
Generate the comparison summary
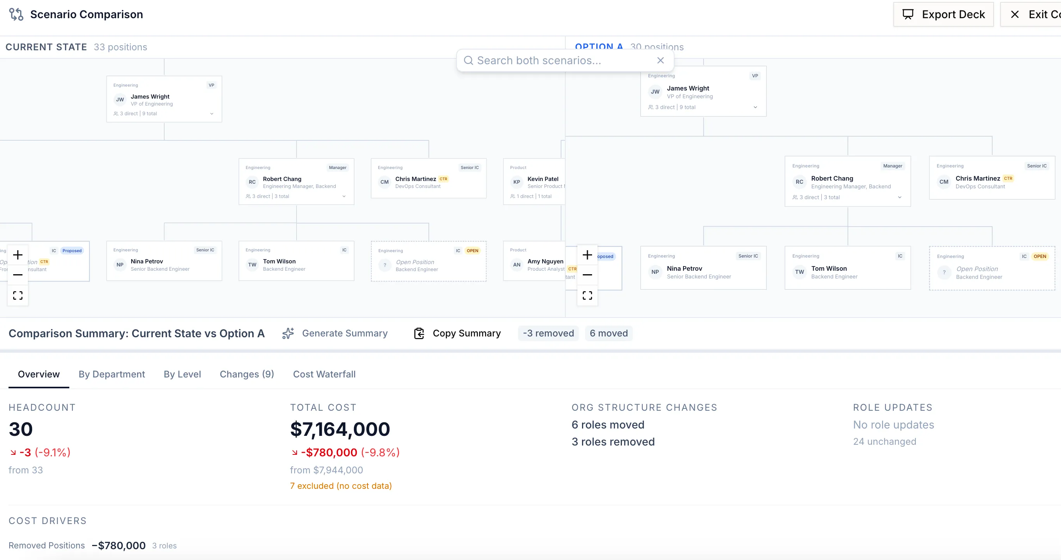(x=335, y=333)
